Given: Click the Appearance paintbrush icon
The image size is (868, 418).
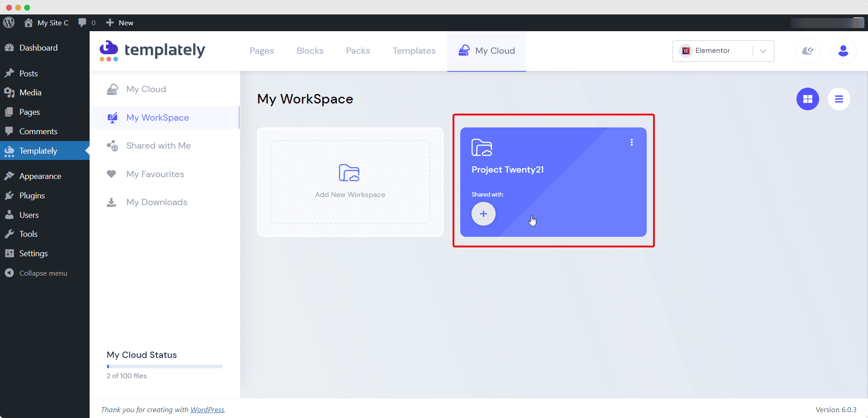Looking at the screenshot, I should pos(9,176).
